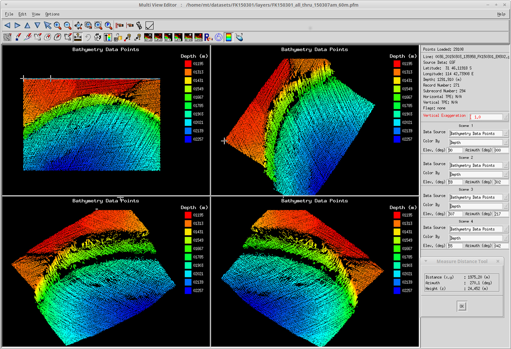
Task: Click the Reference points R icon
Action: (x=207, y=37)
